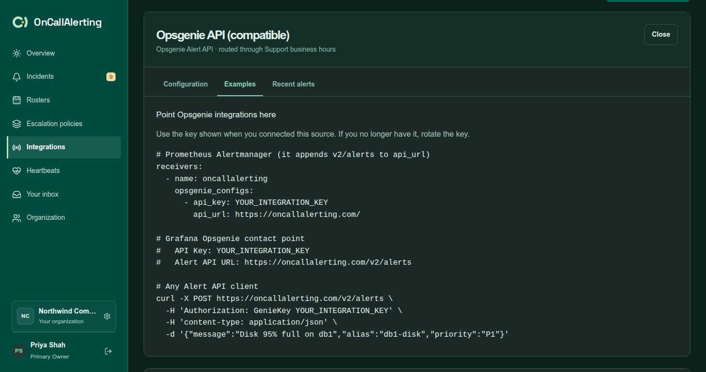Image resolution: width=706 pixels, height=372 pixels.
Task: Click the JSON payload -d line
Action: coord(337,334)
